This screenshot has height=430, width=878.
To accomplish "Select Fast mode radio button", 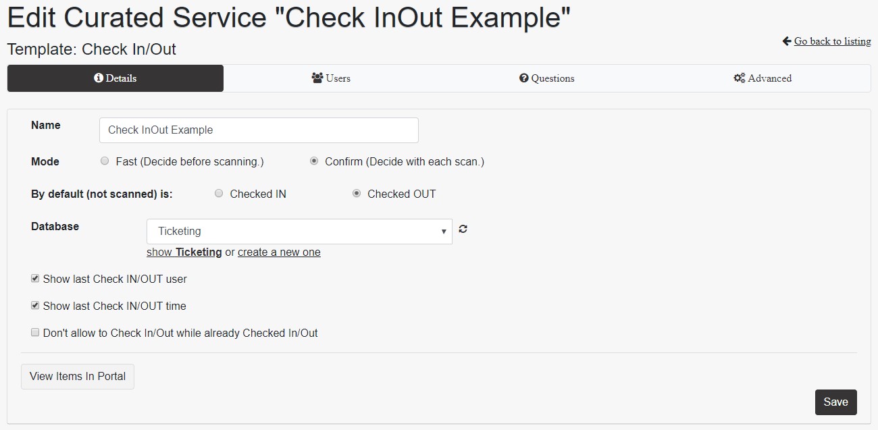I will (105, 161).
